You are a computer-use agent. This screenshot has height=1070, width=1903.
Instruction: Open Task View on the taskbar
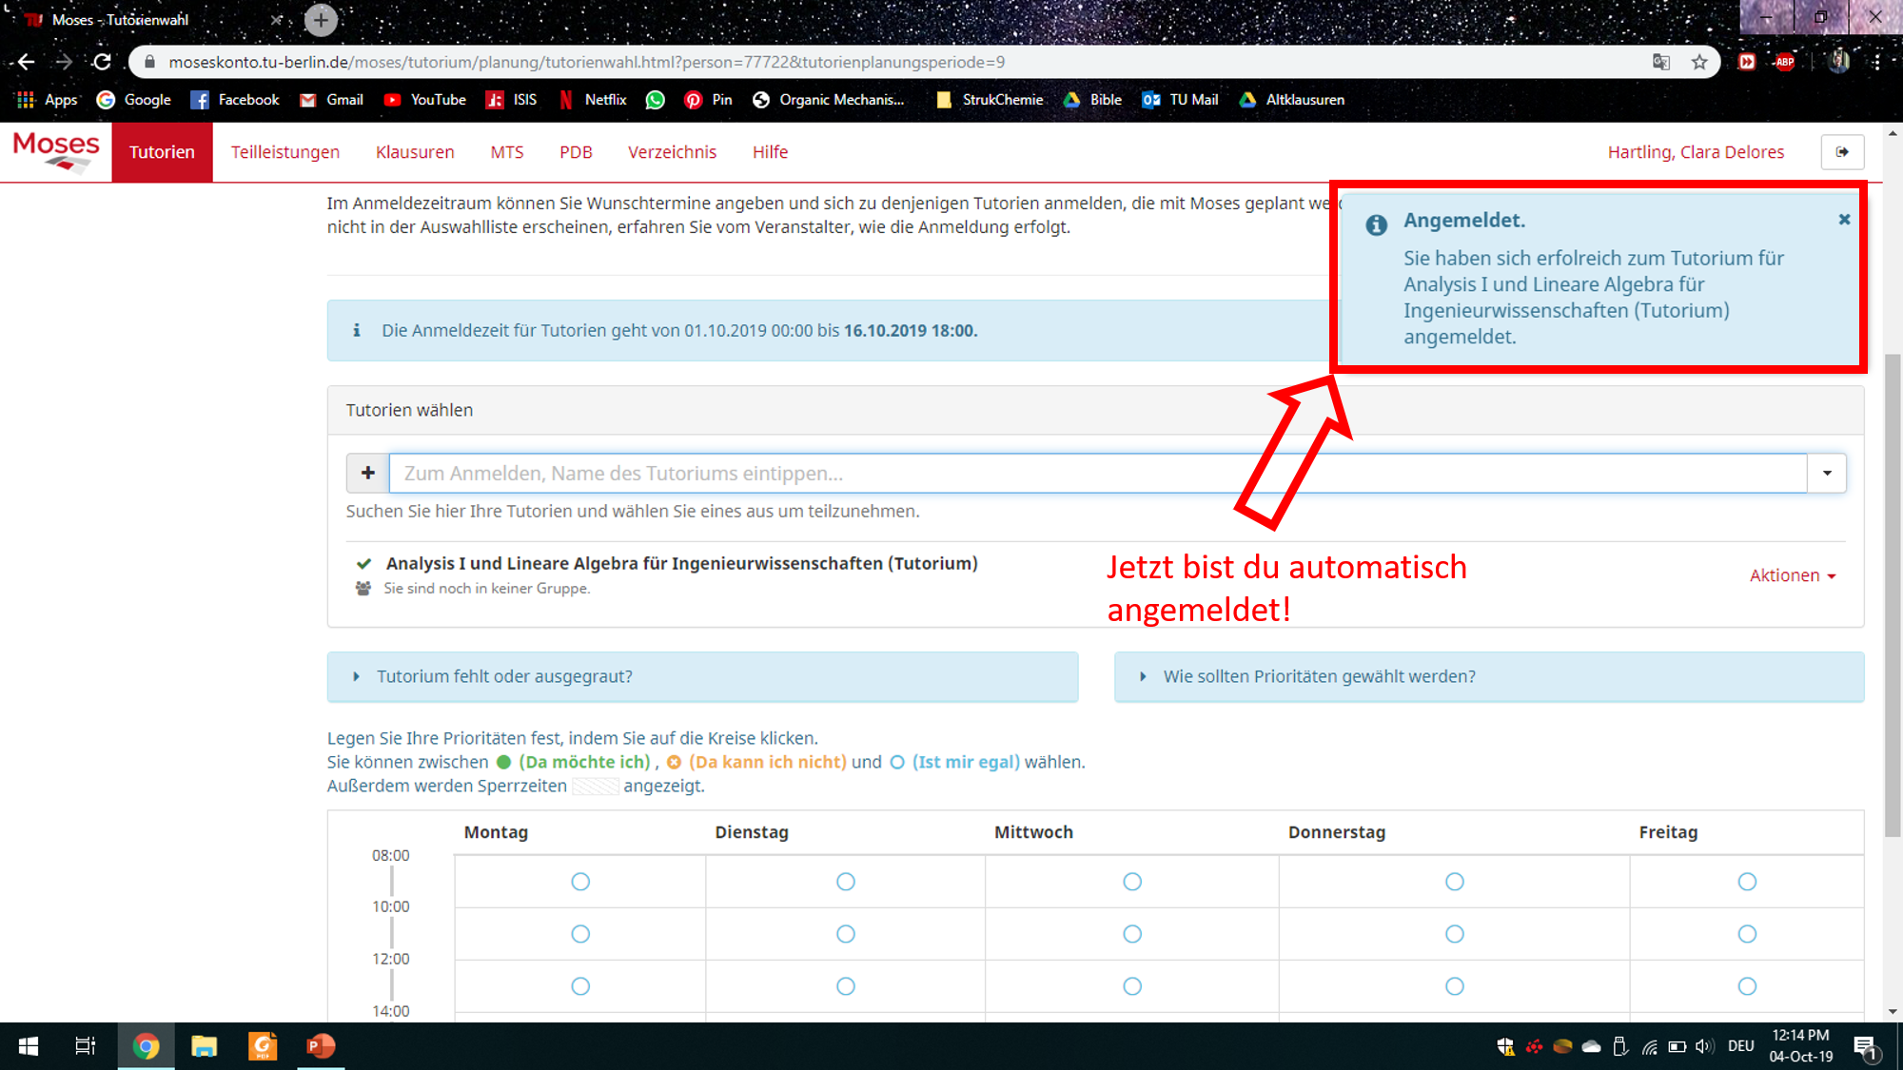pyautogui.click(x=86, y=1046)
